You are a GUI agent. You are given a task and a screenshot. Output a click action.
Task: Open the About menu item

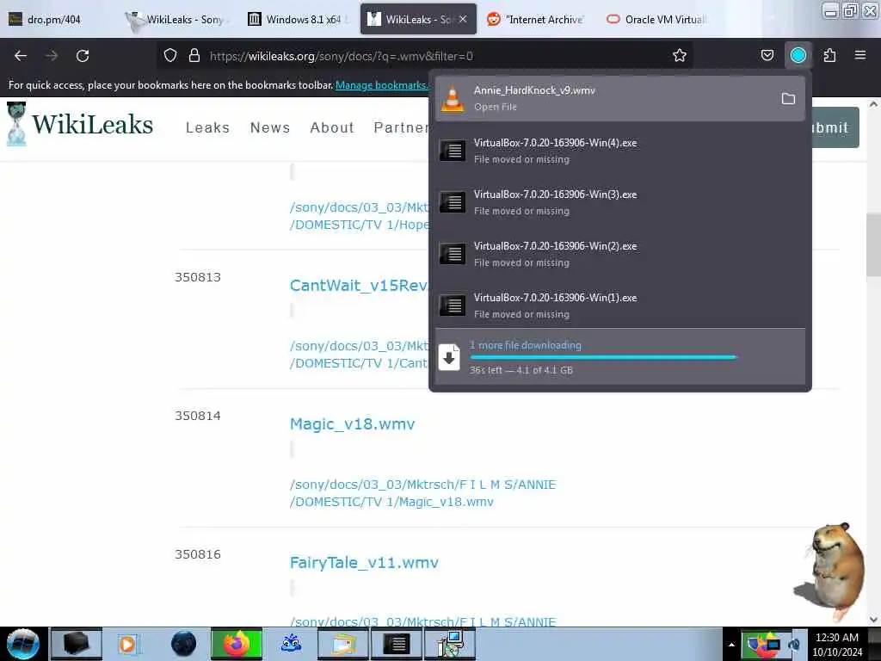pos(332,127)
